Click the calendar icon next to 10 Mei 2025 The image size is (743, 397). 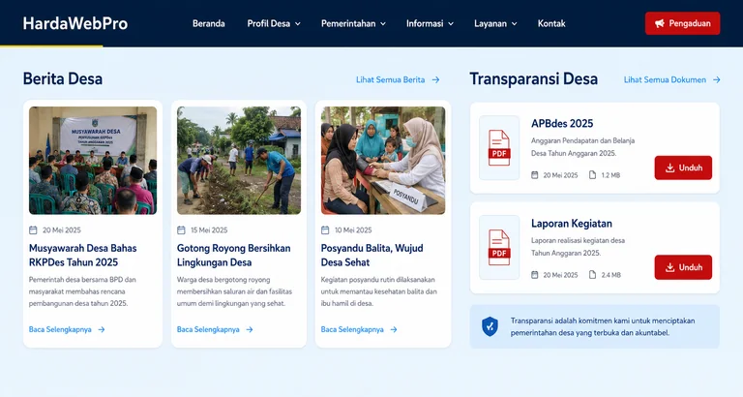pos(325,230)
